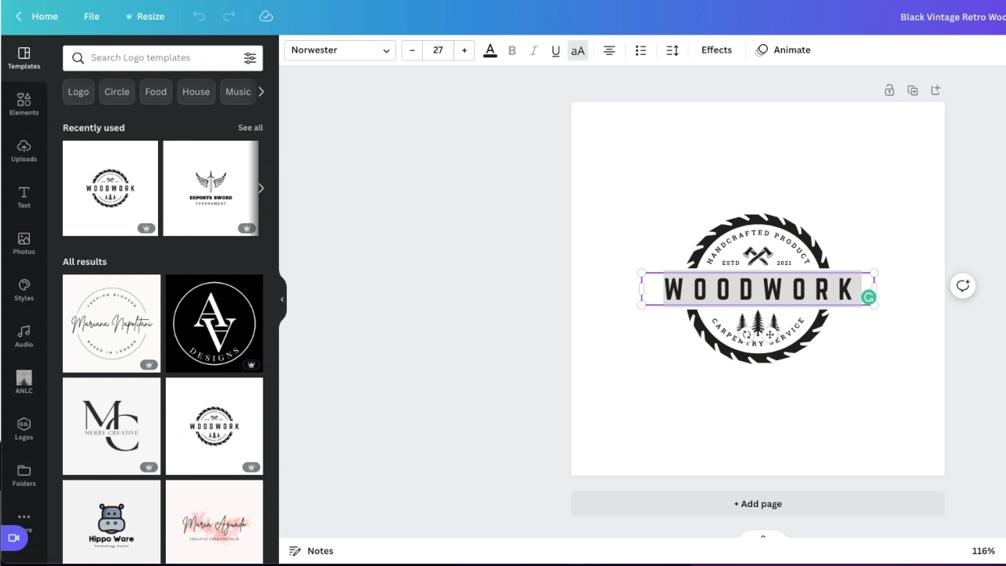Duplicate the page using copy icon

coord(912,90)
